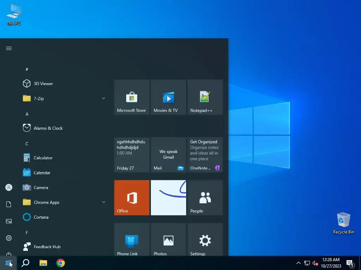Click the letter A group header

pos(27,114)
